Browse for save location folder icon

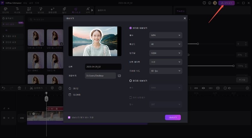119,76
